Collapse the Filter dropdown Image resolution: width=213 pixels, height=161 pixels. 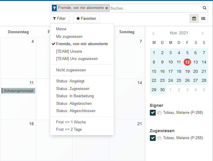click(60, 18)
